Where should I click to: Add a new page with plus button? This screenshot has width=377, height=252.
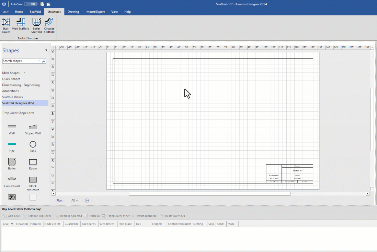(87, 200)
